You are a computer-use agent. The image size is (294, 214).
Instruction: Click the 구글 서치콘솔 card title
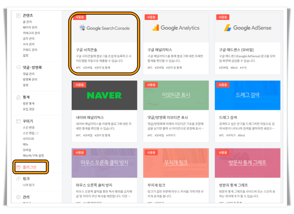click(86, 50)
